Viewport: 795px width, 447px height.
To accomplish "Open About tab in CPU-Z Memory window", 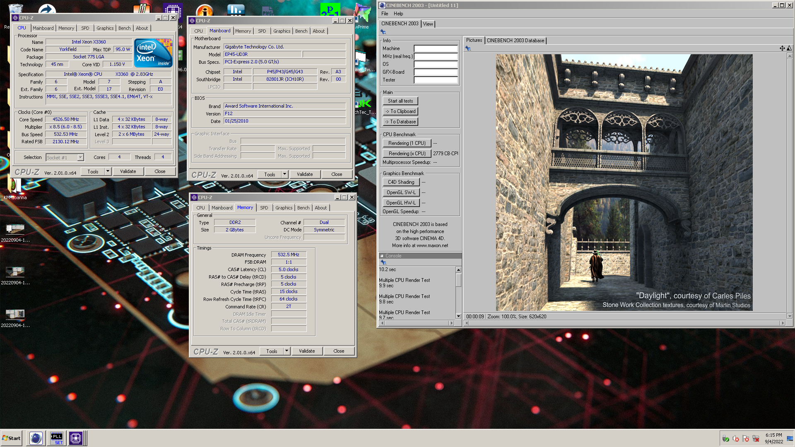I will pos(320,208).
